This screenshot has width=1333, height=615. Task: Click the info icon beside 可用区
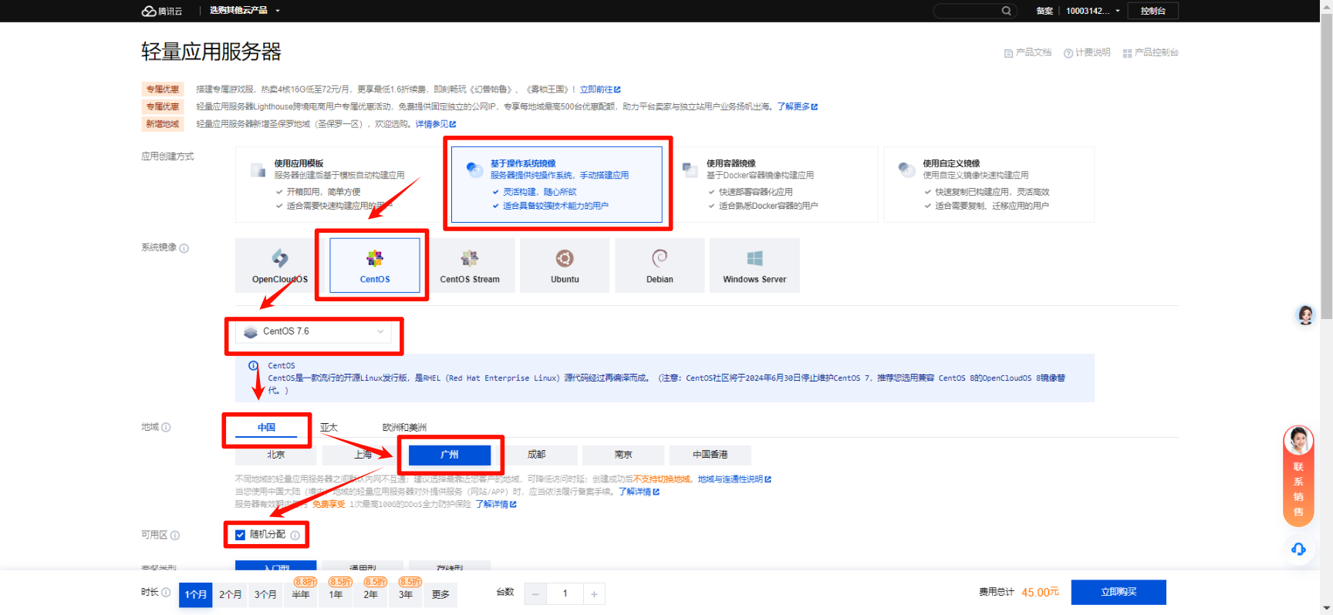click(x=175, y=535)
